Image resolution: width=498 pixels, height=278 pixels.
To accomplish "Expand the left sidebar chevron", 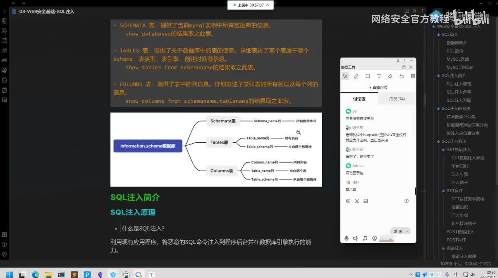I will (4, 11).
